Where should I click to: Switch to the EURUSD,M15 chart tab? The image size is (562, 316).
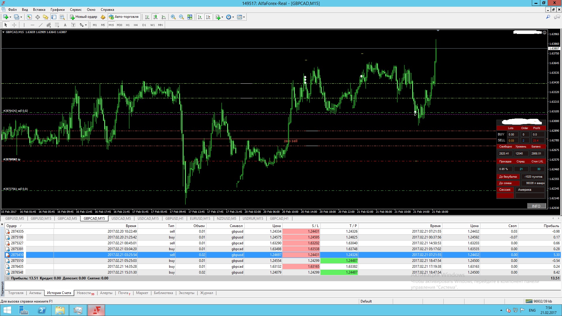pos(200,219)
